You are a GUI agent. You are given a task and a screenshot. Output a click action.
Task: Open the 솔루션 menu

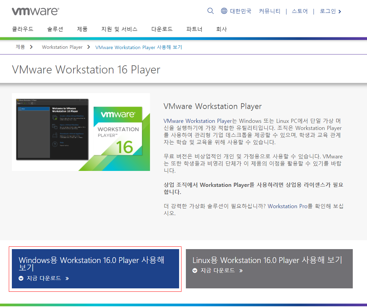point(55,29)
